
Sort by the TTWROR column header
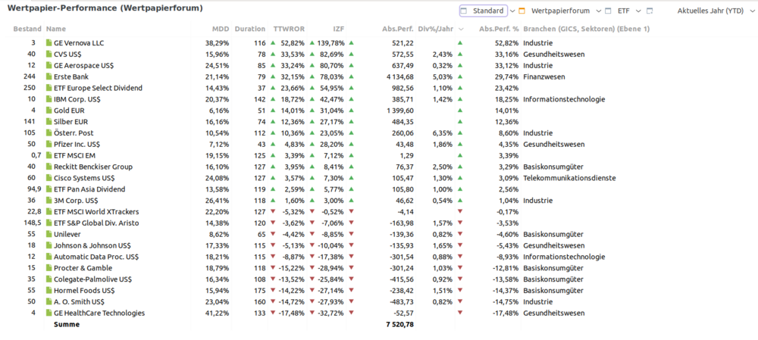pyautogui.click(x=288, y=29)
